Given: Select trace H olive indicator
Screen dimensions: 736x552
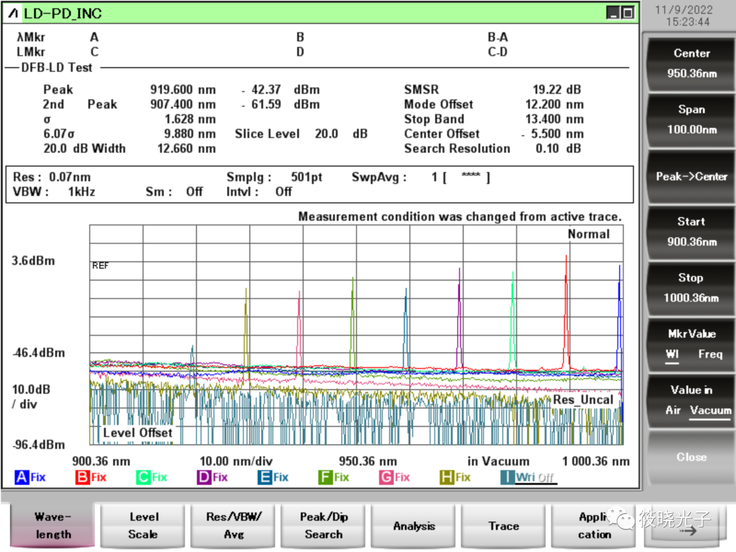Looking at the screenshot, I should (446, 477).
